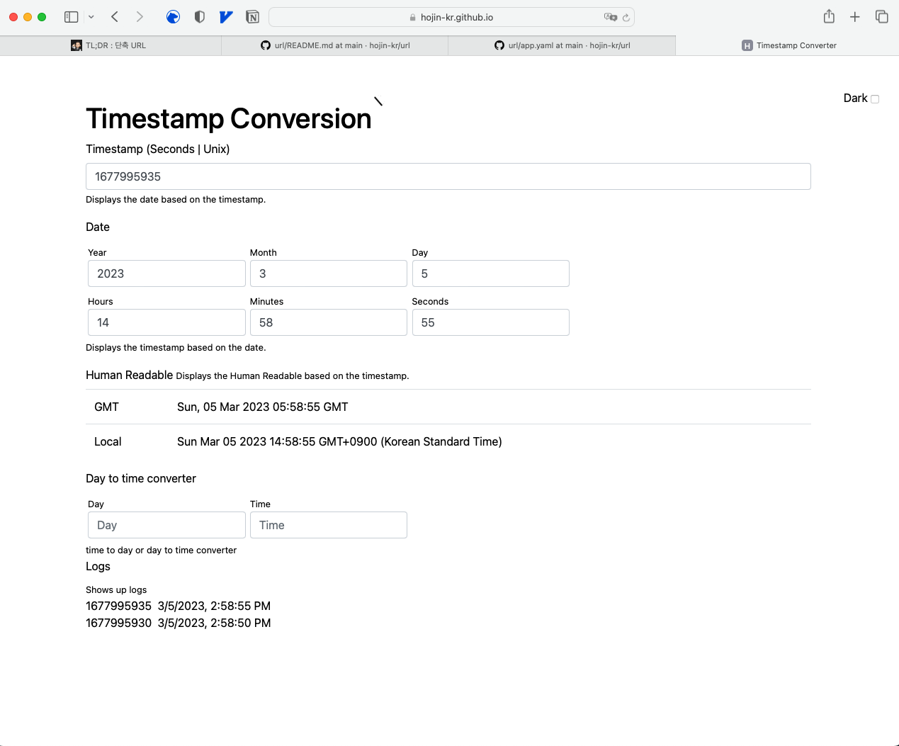The width and height of the screenshot is (899, 746).
Task: Click the 'Human Readable' section label
Action: (129, 375)
